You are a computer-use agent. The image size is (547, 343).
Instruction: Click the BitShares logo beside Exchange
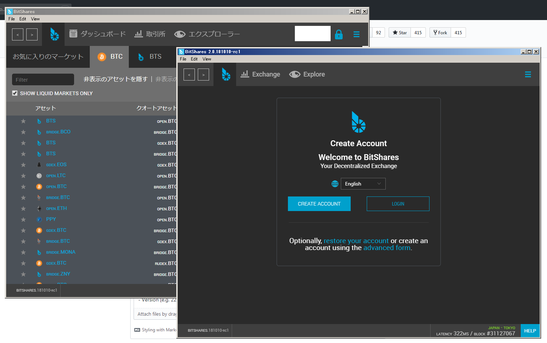click(226, 74)
